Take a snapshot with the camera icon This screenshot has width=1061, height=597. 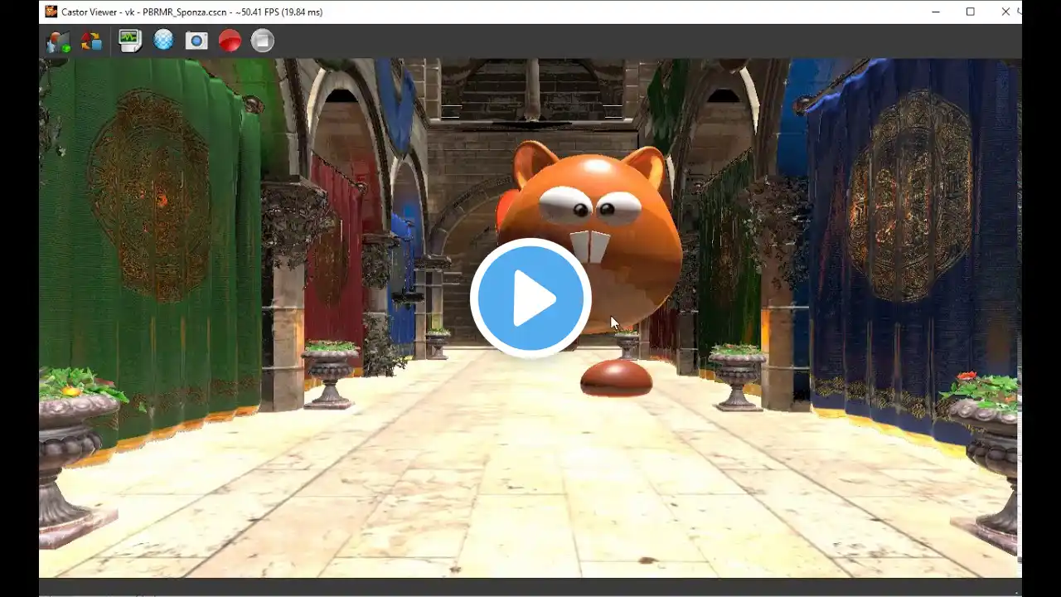click(196, 41)
